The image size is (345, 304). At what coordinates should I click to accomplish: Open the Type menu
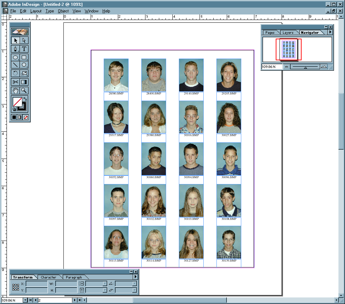(50, 11)
